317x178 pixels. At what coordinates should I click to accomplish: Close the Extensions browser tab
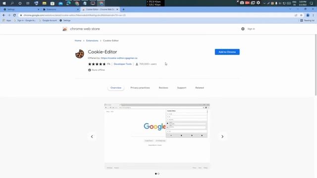[78, 9]
